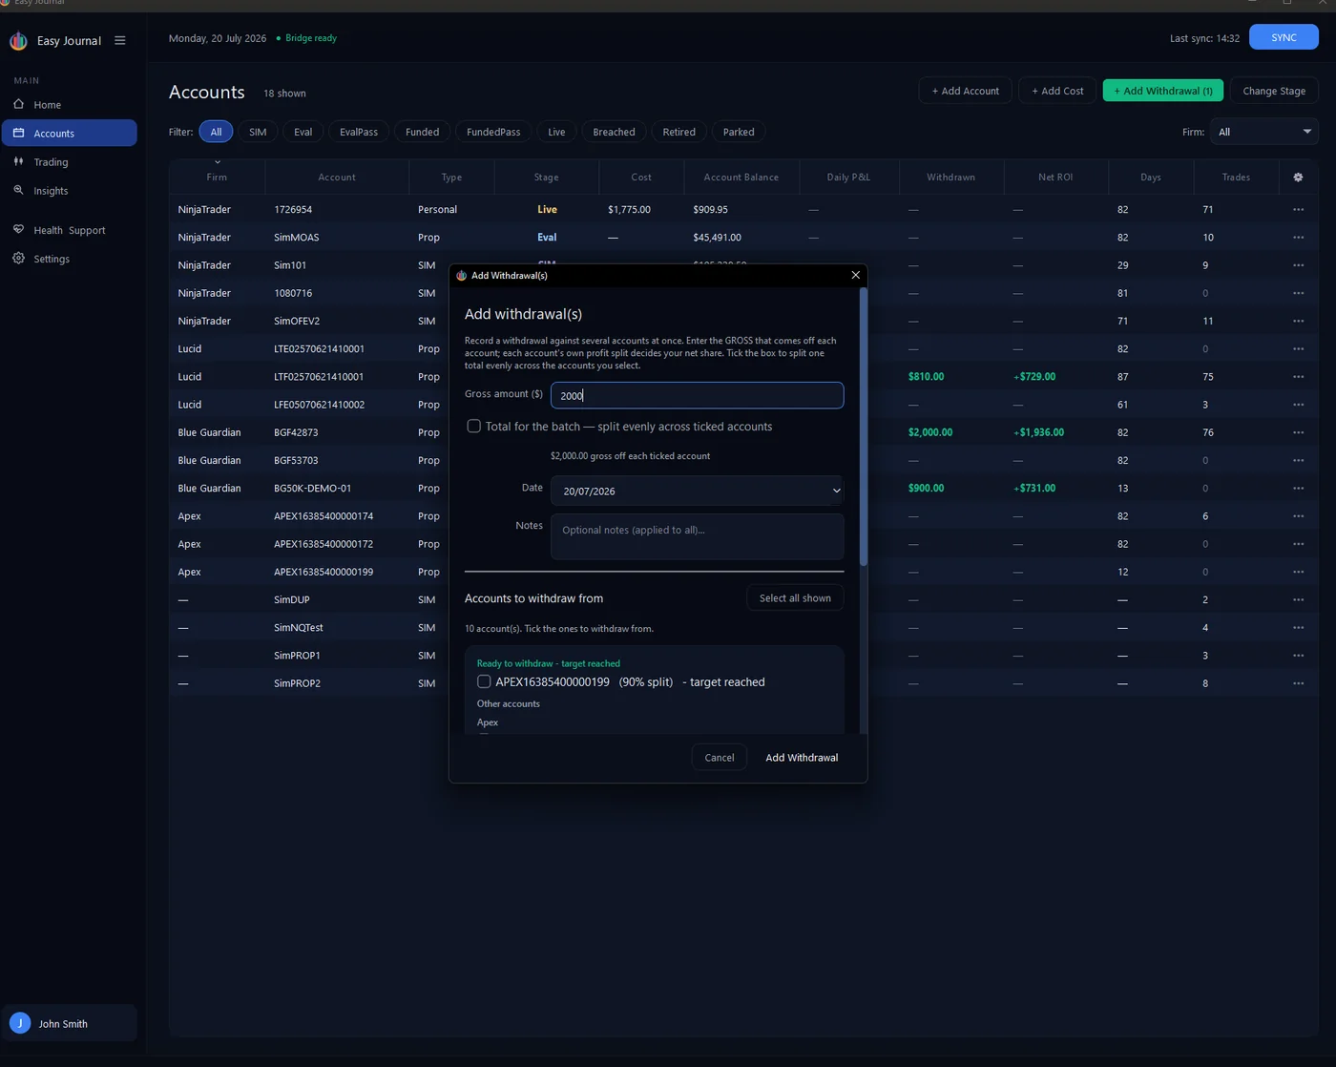Go to Home in the sidebar
The height and width of the screenshot is (1067, 1336).
[x=69, y=105]
